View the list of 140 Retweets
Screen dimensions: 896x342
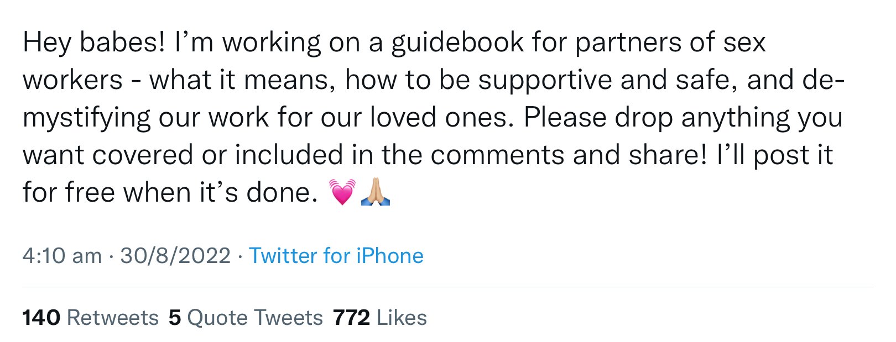pyautogui.click(x=91, y=318)
